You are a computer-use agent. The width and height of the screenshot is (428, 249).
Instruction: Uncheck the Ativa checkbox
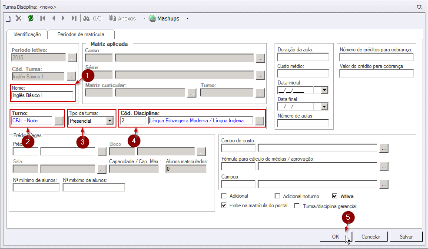coord(335,196)
